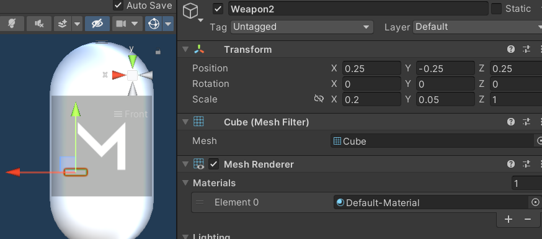Toggle the Scale constrained proportions link icon
This screenshot has height=239, width=542.
318,99
